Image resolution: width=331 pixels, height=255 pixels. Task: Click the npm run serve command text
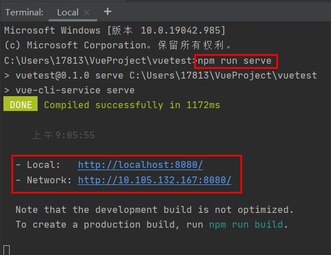click(x=235, y=61)
